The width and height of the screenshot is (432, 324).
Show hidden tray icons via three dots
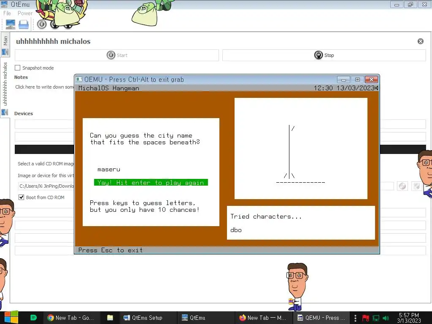click(x=355, y=318)
